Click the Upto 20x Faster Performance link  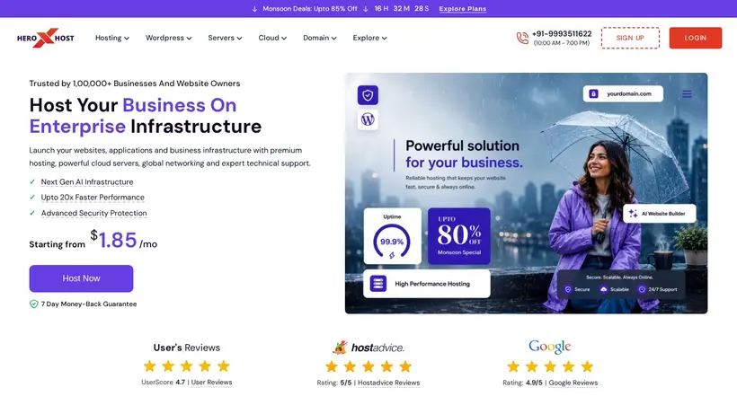(x=93, y=198)
